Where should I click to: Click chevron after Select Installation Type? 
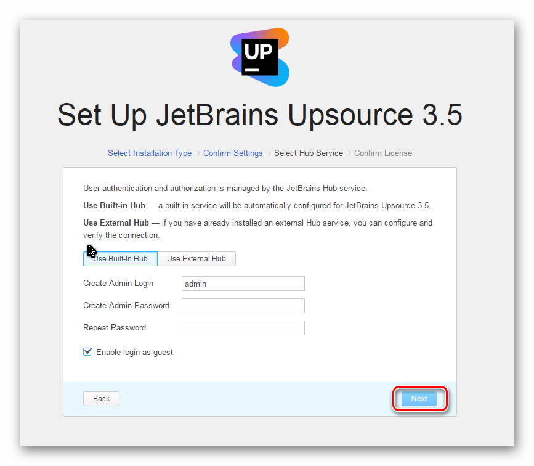click(x=198, y=153)
